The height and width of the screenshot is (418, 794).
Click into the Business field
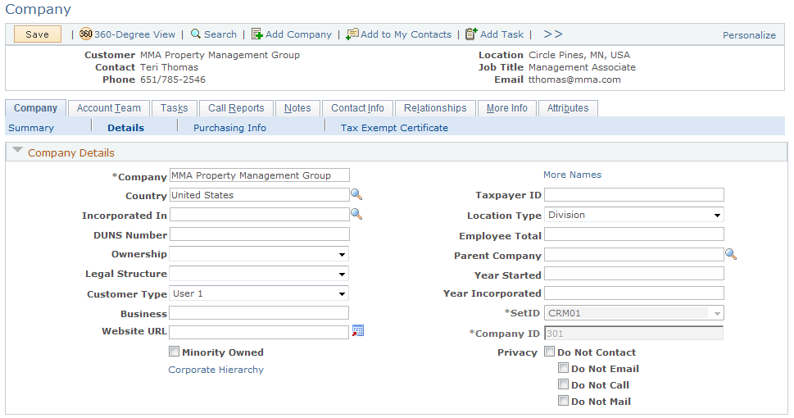259,312
